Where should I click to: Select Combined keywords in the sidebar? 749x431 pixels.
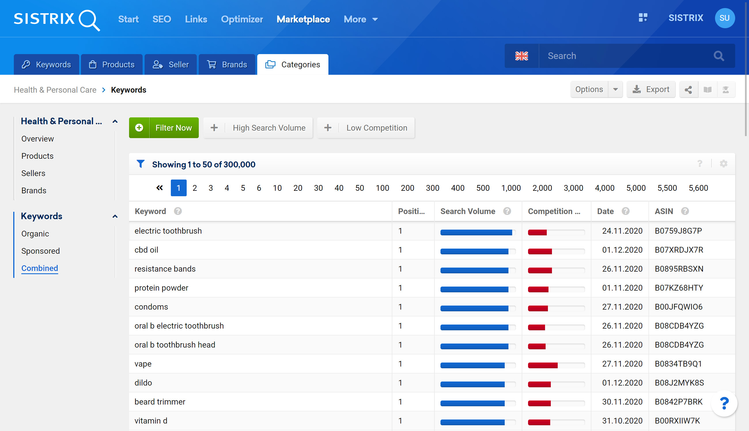click(40, 268)
